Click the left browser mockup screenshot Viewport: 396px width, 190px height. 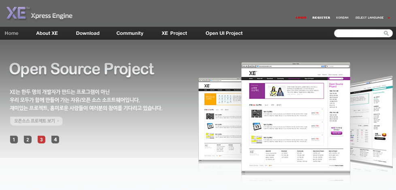[x=220, y=121]
